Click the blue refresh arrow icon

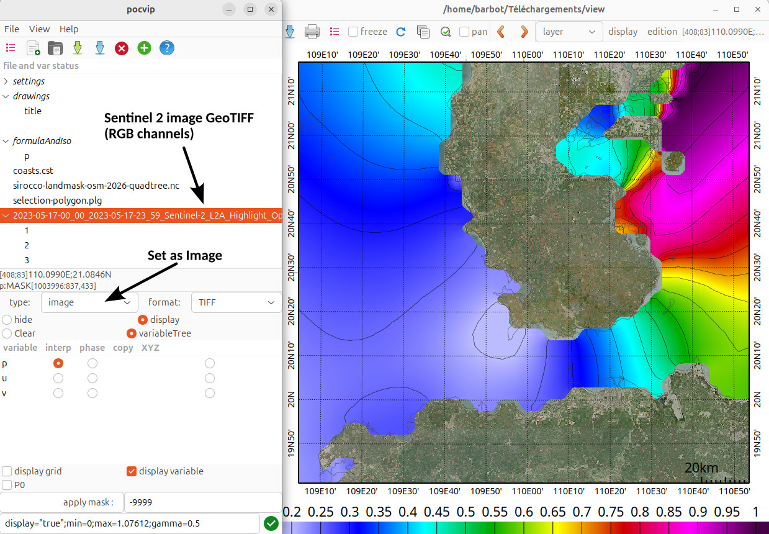[x=401, y=32]
